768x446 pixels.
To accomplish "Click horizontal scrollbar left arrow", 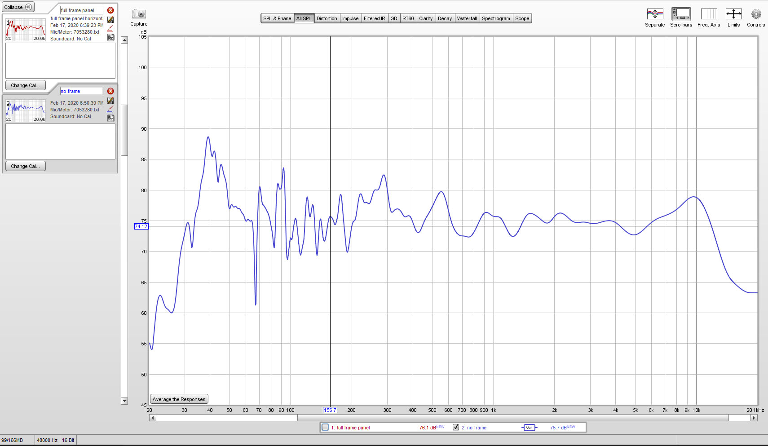I will pyautogui.click(x=153, y=418).
